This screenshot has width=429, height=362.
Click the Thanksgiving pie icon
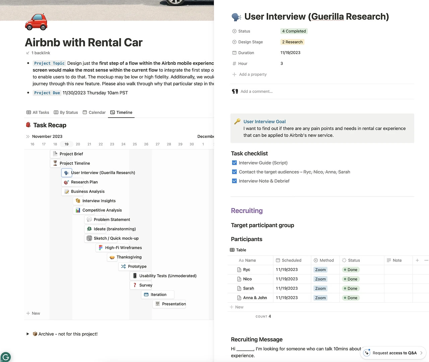tap(112, 257)
